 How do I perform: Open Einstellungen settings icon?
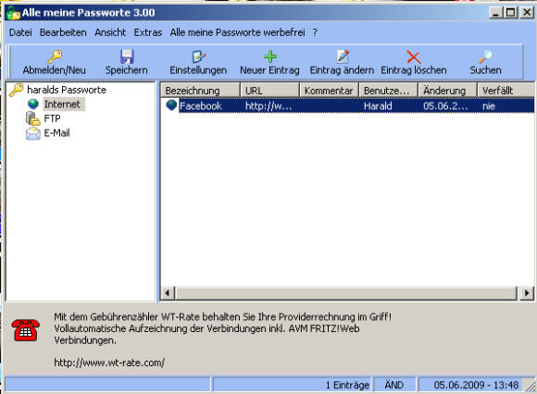[x=198, y=56]
